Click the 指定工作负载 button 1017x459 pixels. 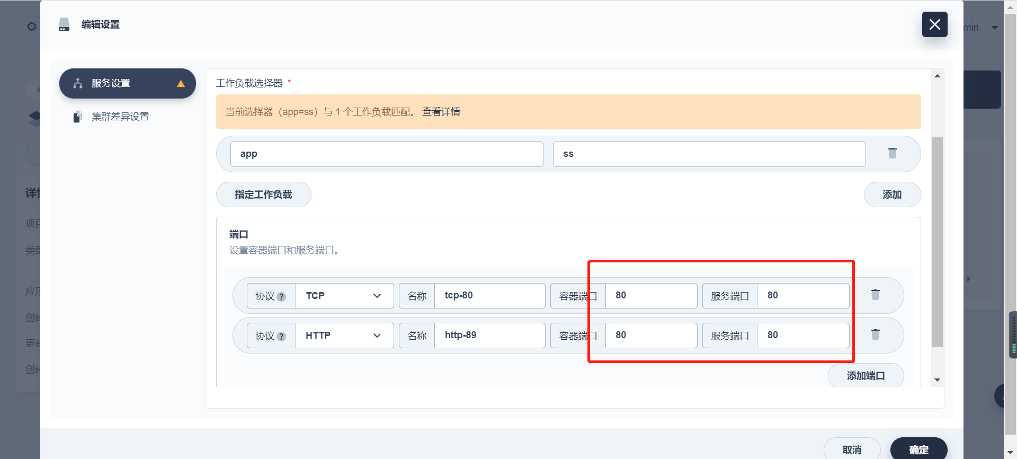[x=263, y=195]
